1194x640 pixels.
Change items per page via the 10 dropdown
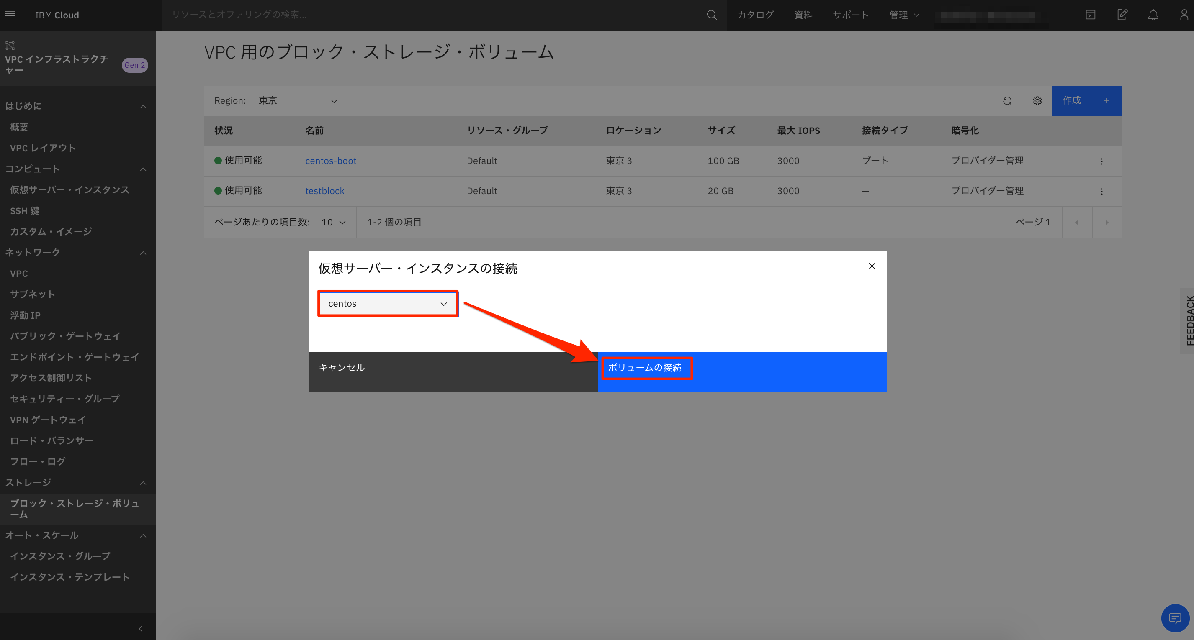pos(333,222)
